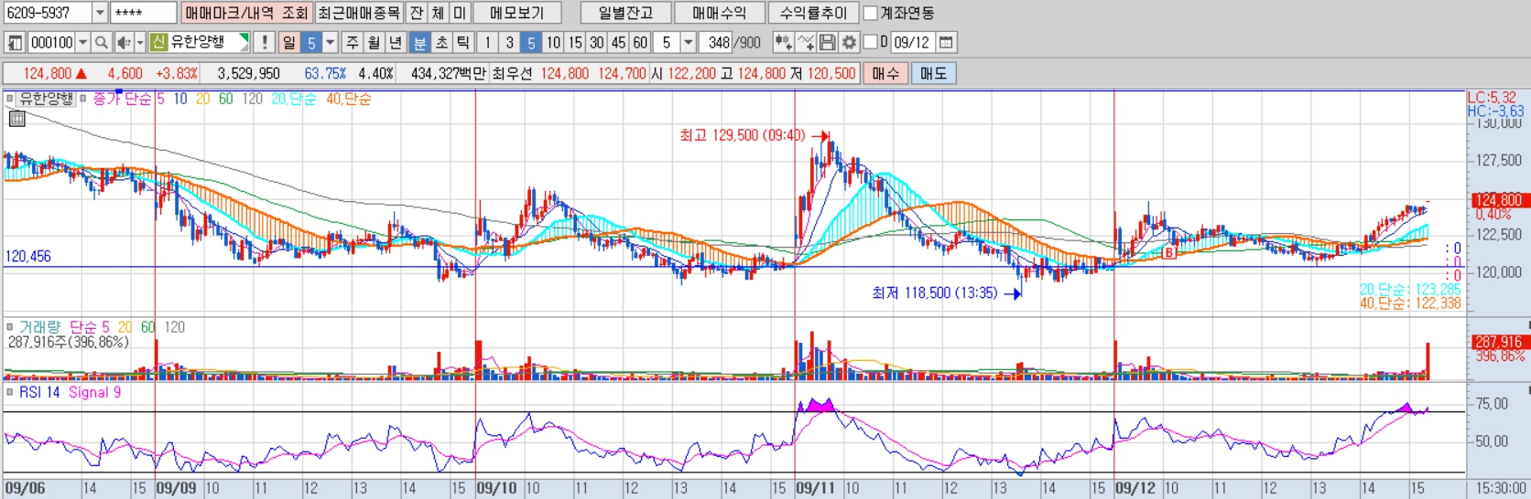The width and height of the screenshot is (1531, 499).
Task: Click the 09/11 date label on time axis
Action: tap(815, 489)
